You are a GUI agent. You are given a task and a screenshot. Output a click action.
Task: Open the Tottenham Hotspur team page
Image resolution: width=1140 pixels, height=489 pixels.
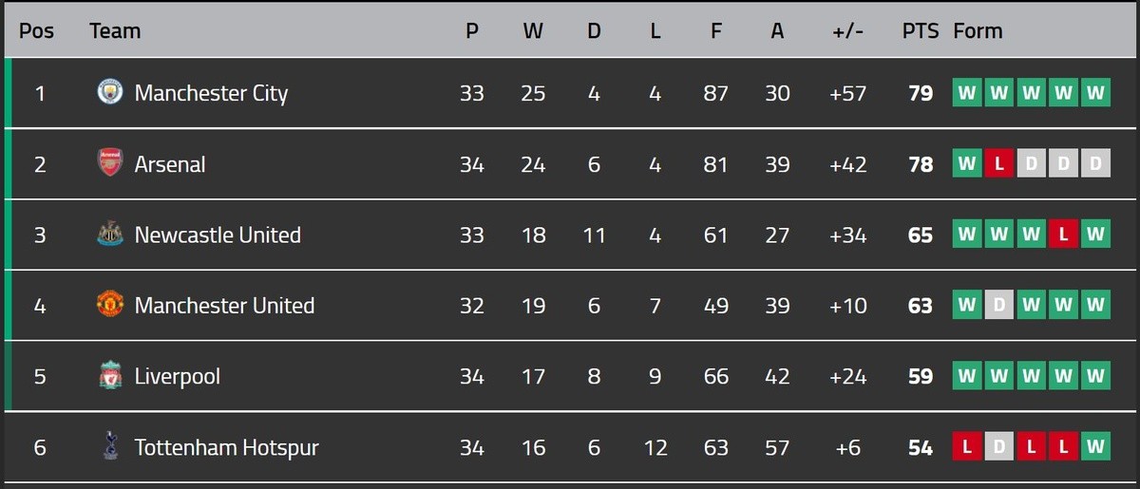click(x=226, y=447)
